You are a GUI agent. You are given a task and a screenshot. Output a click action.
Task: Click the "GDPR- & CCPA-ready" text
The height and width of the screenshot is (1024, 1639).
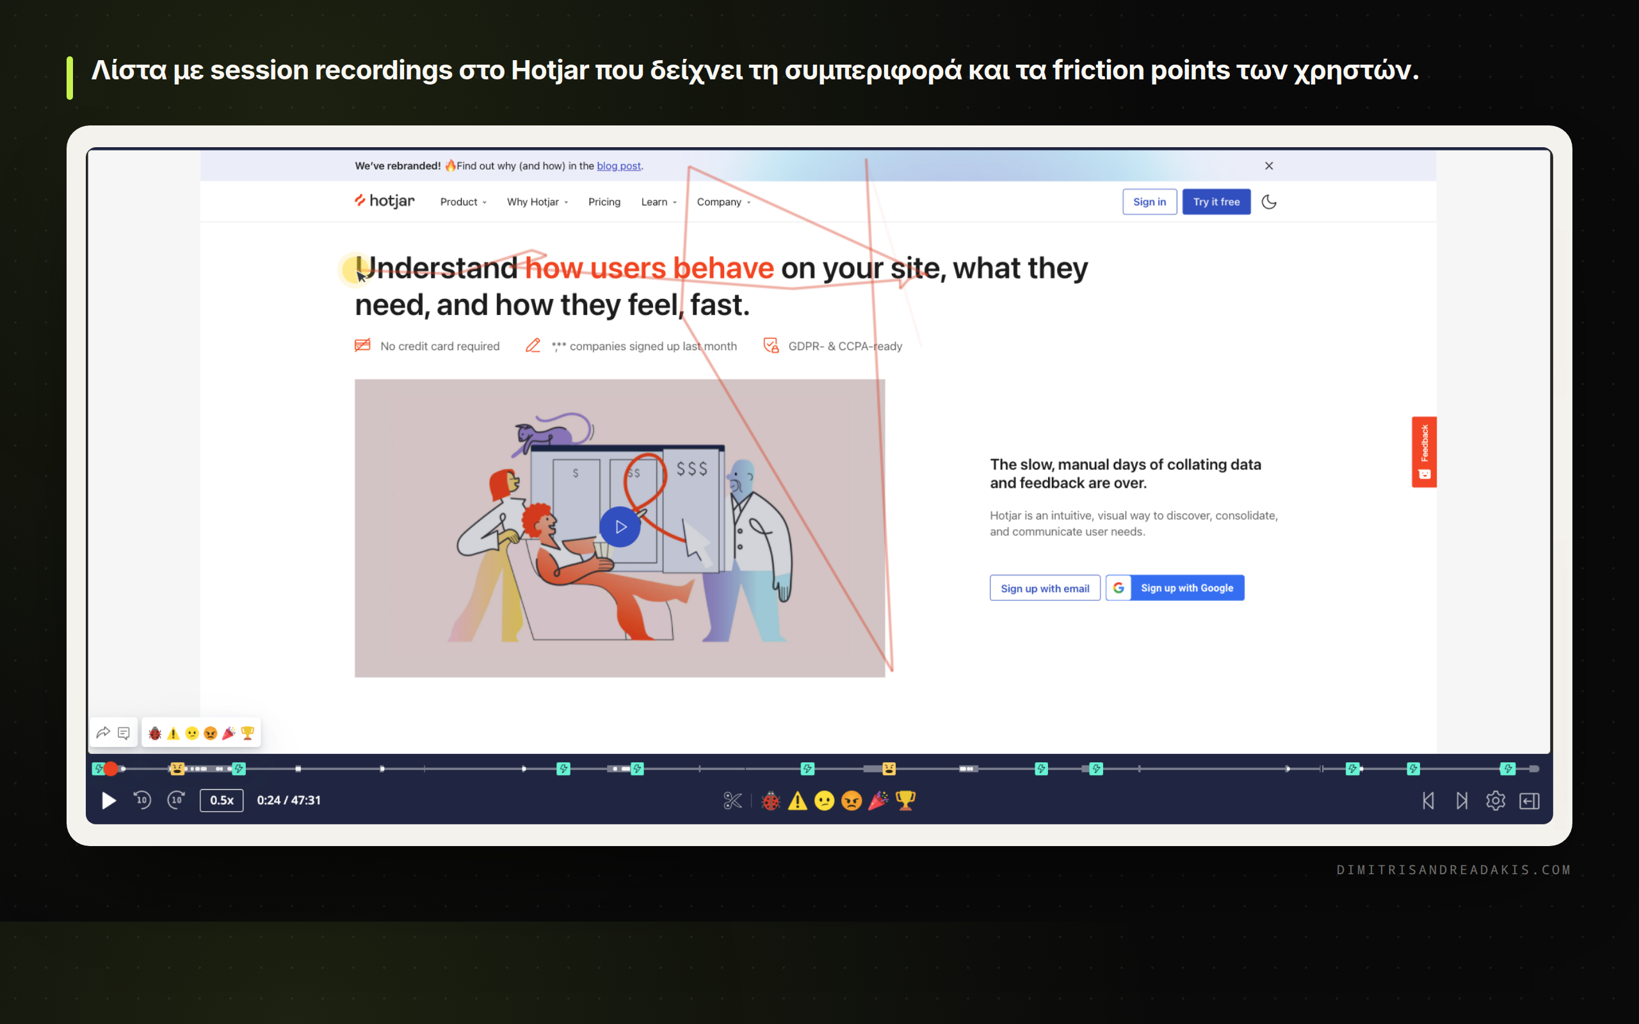click(x=845, y=346)
